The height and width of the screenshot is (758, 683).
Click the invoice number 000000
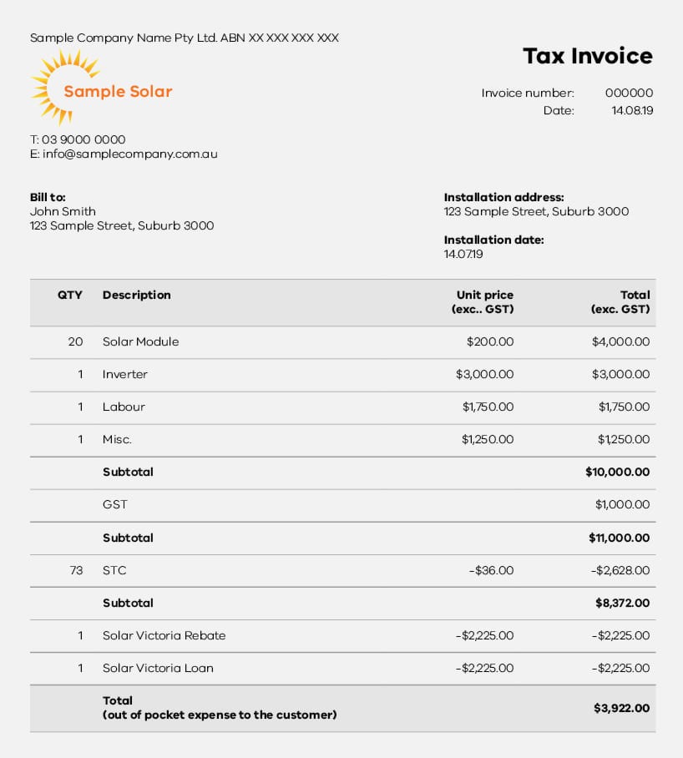point(629,93)
